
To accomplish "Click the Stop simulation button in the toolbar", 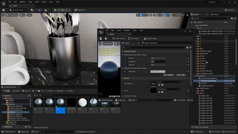I will click(x=62, y=10).
